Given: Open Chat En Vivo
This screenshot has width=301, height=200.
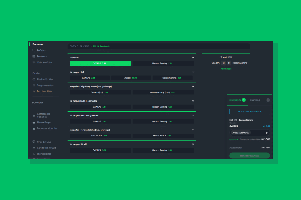Looking at the screenshot, I should [x=44, y=142].
